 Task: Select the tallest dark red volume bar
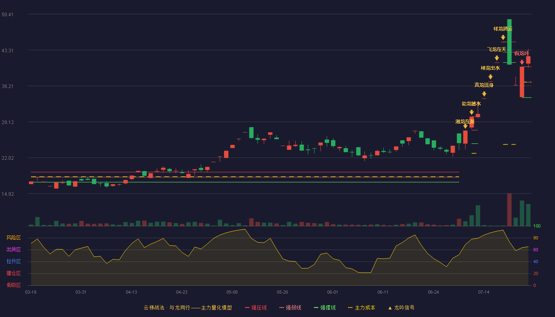[509, 210]
